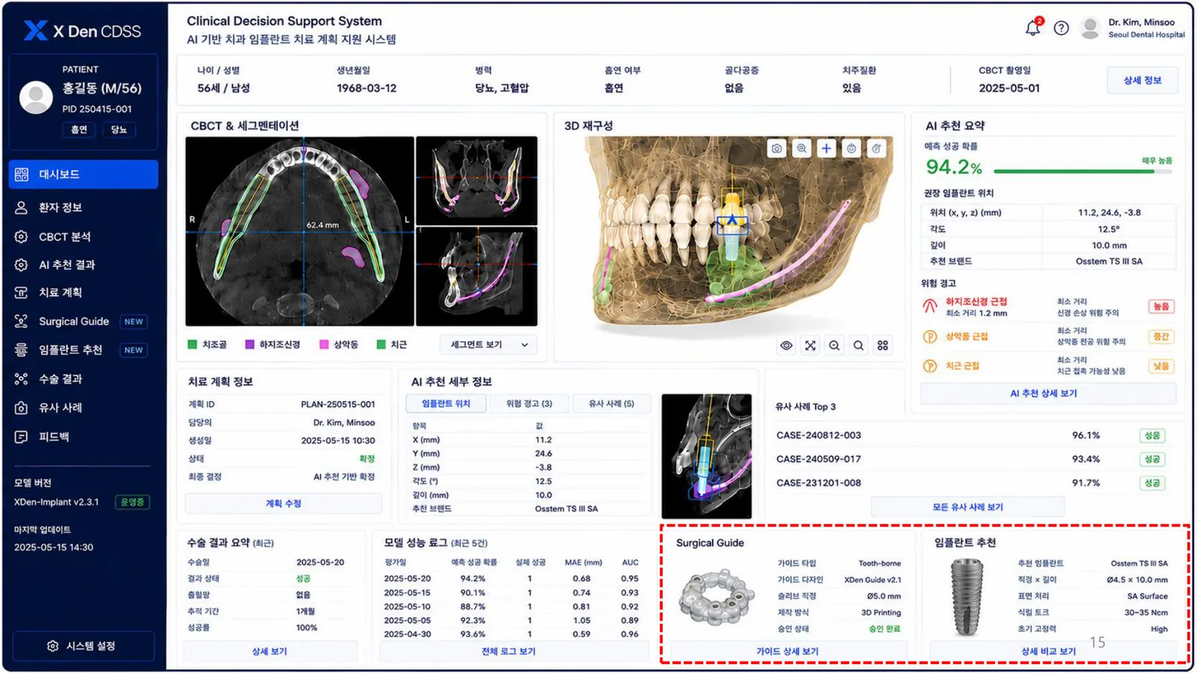
Task: Click 모든 유사 사례 보기 button
Action: [x=967, y=507]
